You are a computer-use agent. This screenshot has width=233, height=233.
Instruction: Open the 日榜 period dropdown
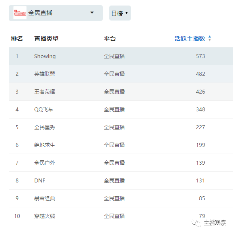120,13
